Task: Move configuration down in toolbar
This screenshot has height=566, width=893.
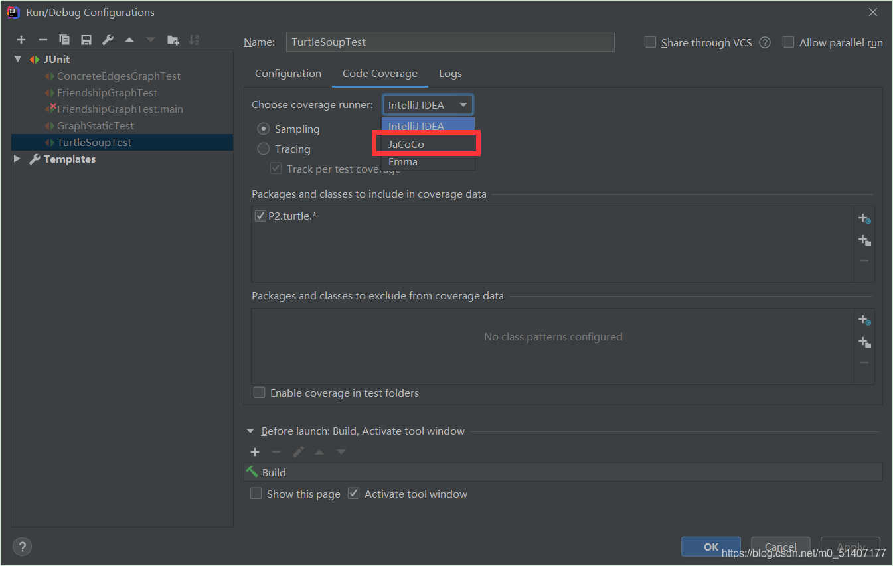Action: [x=151, y=40]
